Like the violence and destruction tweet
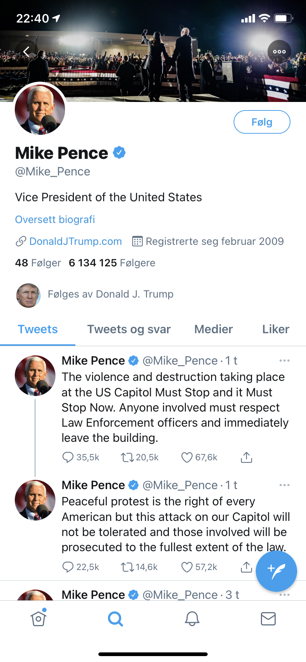Viewport: 306px width, 662px height. [187, 457]
